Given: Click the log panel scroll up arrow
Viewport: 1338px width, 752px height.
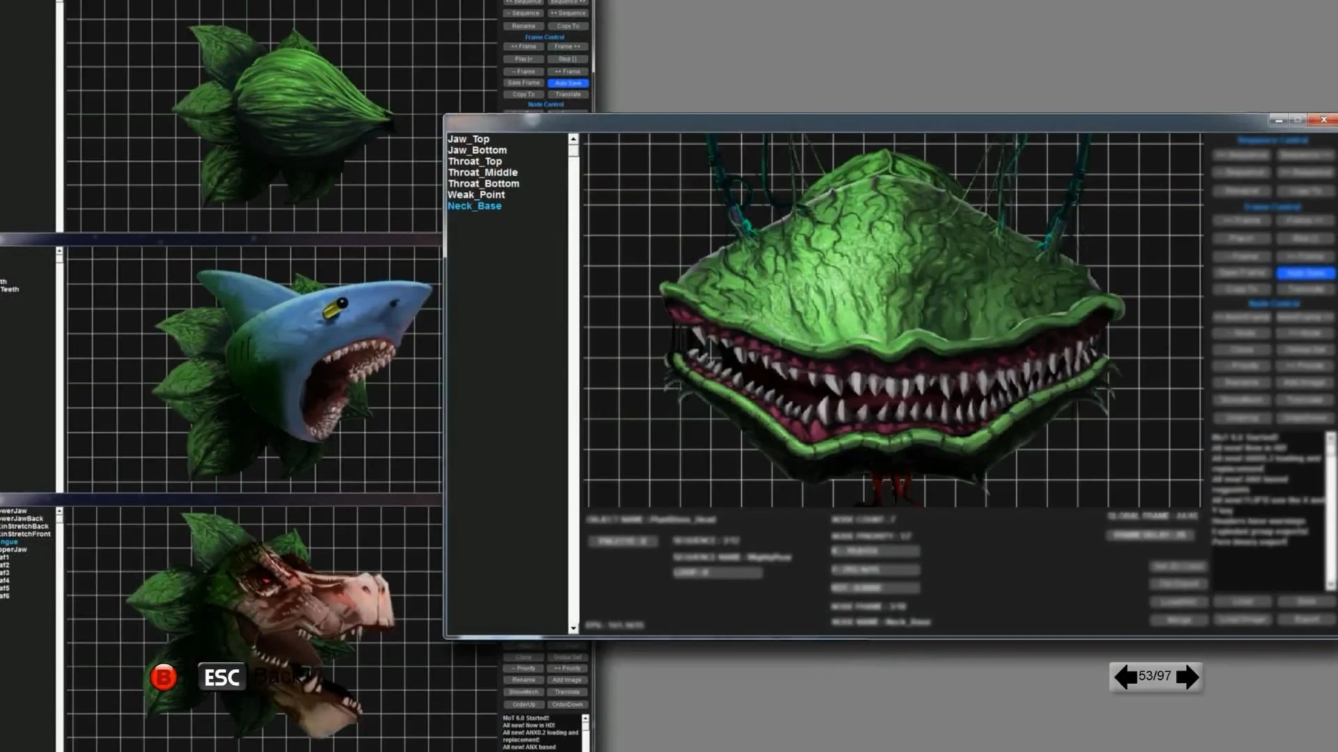Looking at the screenshot, I should [585, 718].
